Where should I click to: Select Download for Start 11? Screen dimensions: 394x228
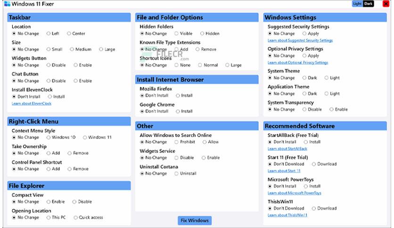tap(324, 164)
